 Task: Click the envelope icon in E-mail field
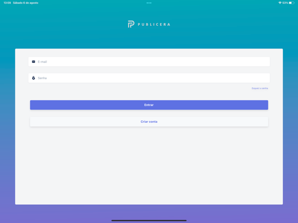(x=33, y=61)
